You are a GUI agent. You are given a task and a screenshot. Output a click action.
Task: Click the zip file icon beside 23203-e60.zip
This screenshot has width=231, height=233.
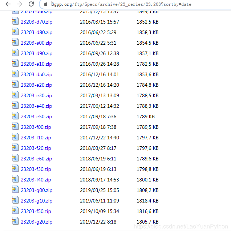(15, 158)
